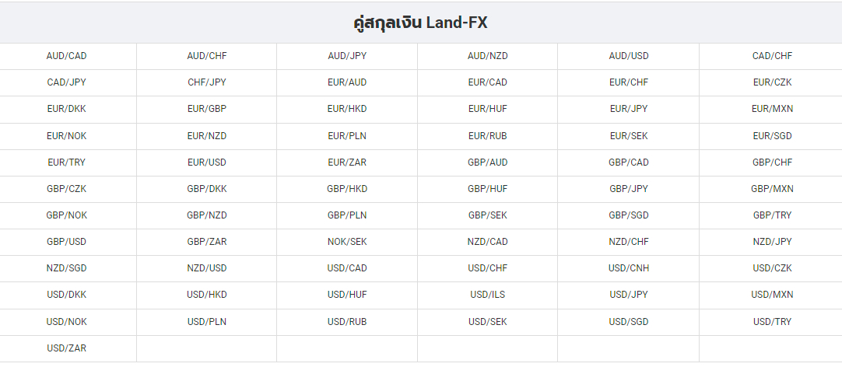Select the NOK/SEK currency pair
The width and height of the screenshot is (842, 367).
coord(347,242)
